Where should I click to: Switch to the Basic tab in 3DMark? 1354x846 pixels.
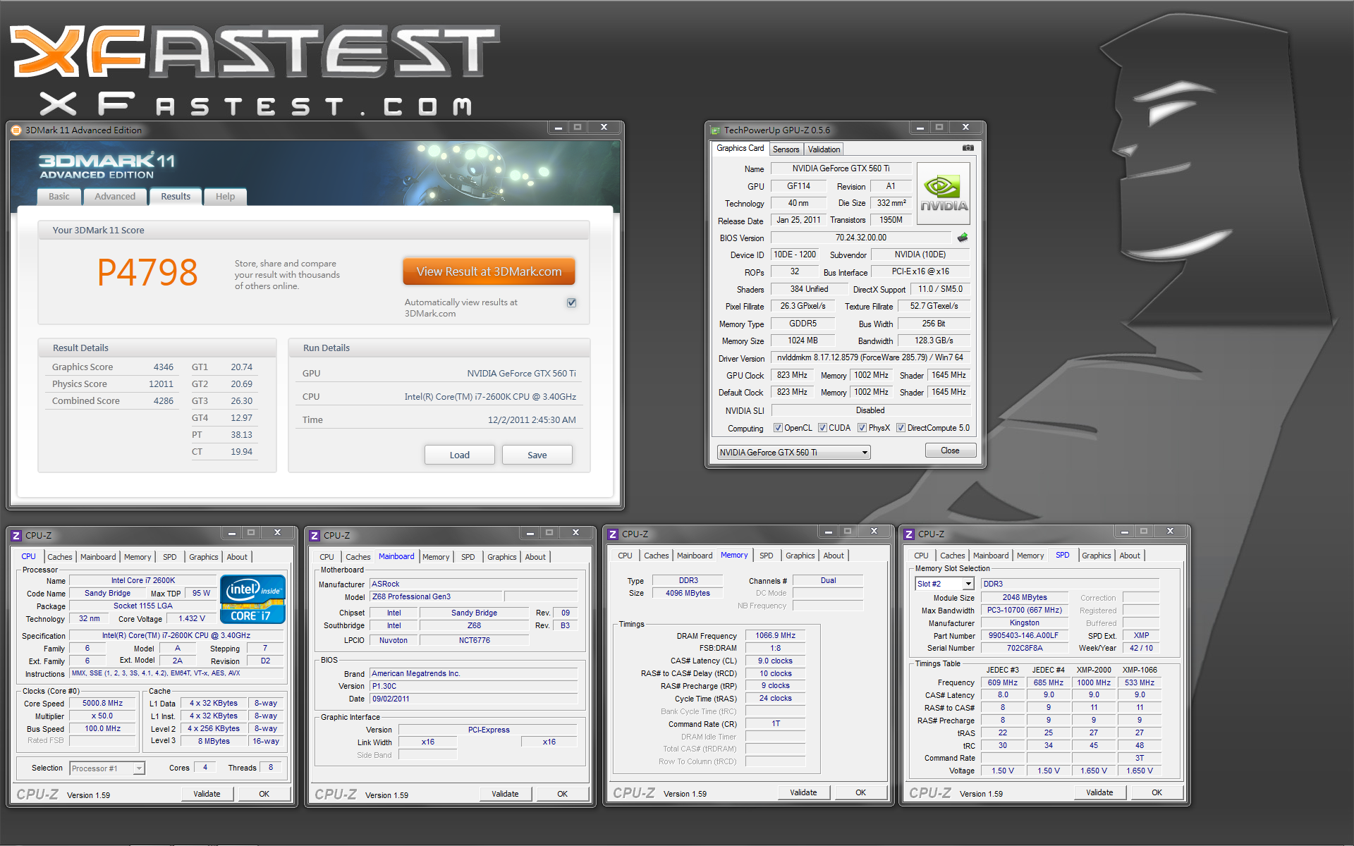[59, 197]
